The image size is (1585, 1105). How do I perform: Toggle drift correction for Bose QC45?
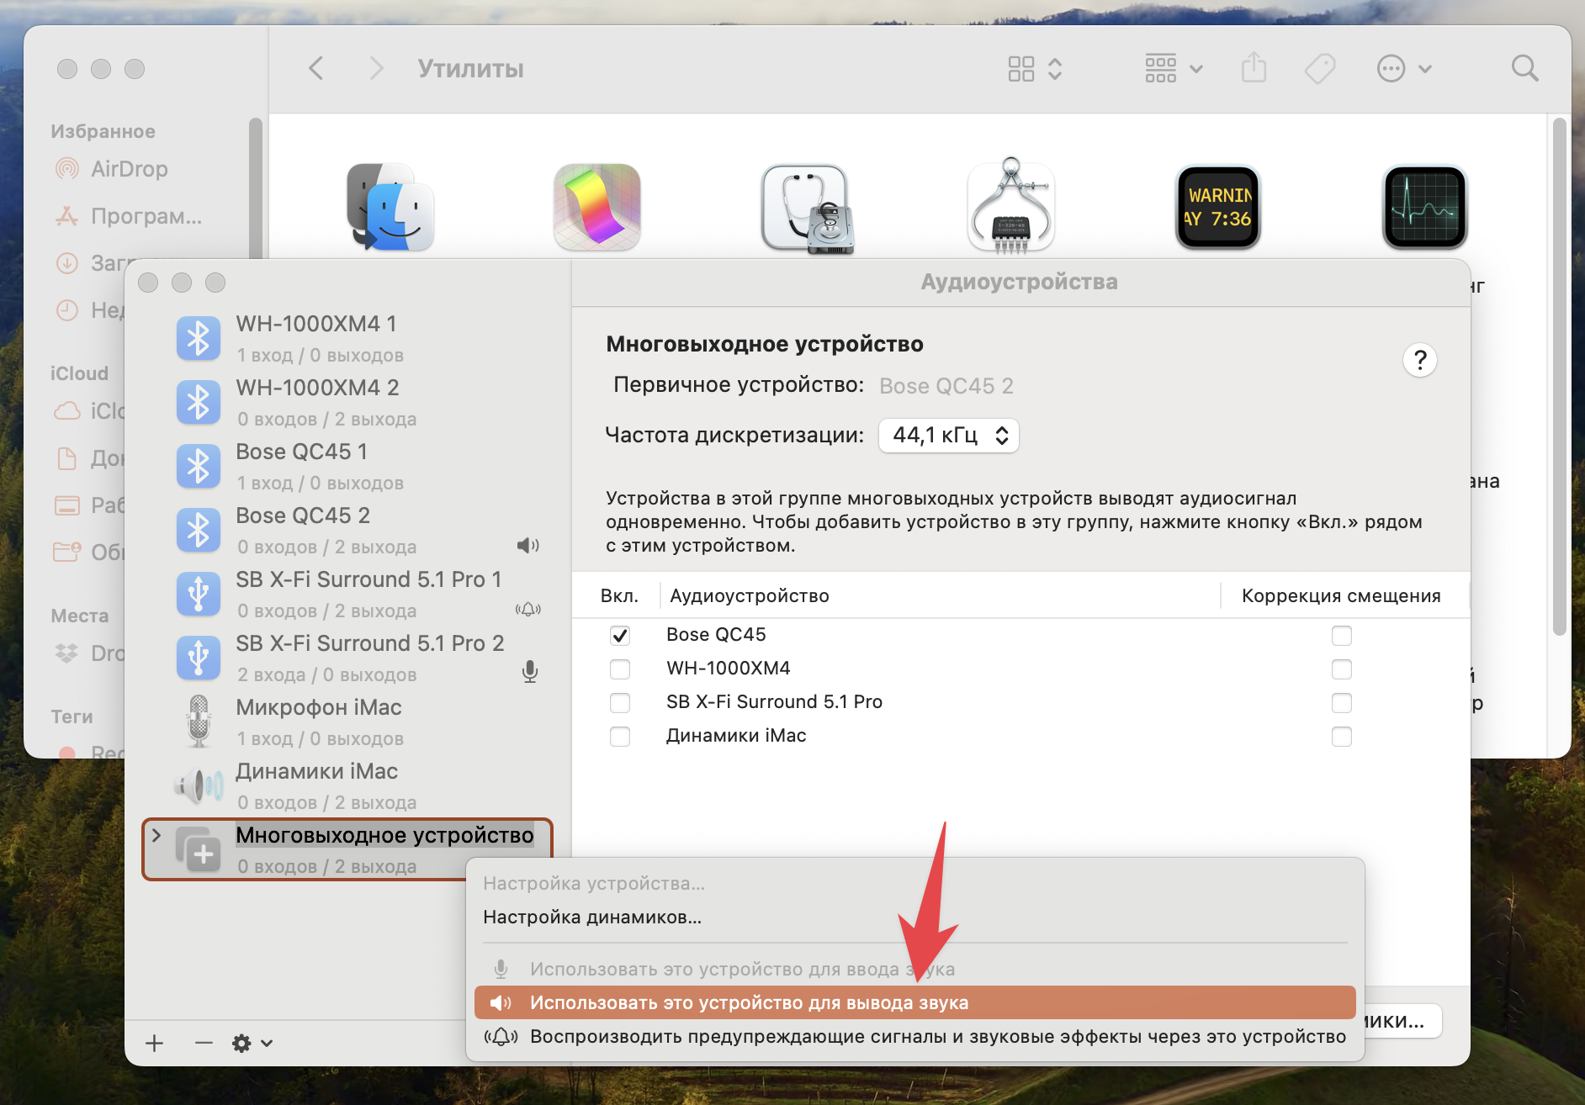(1342, 636)
